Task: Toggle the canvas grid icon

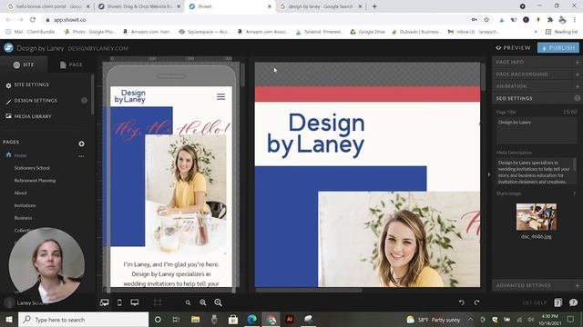Action: (158, 302)
